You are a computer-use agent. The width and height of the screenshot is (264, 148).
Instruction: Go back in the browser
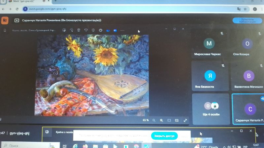pos(3,9)
